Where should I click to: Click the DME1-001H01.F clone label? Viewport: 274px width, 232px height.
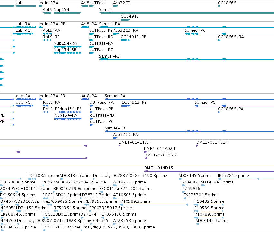tap(212, 142)
